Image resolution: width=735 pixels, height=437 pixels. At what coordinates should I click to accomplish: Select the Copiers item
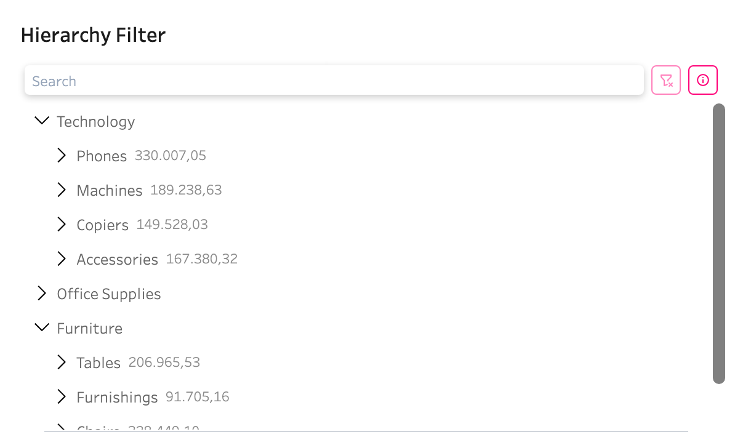point(102,225)
